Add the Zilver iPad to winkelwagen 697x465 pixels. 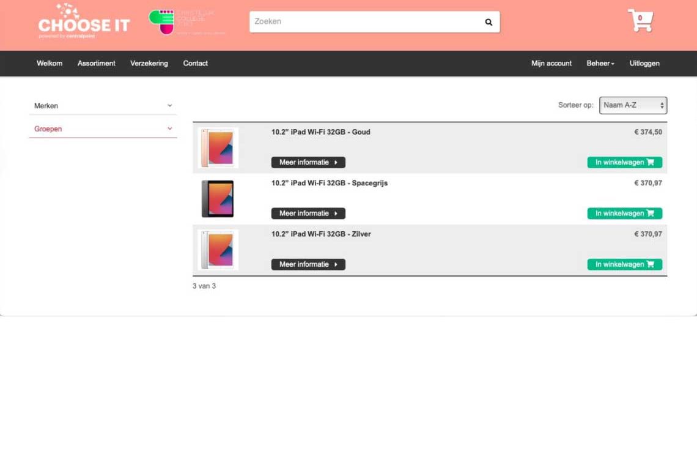pyautogui.click(x=624, y=264)
